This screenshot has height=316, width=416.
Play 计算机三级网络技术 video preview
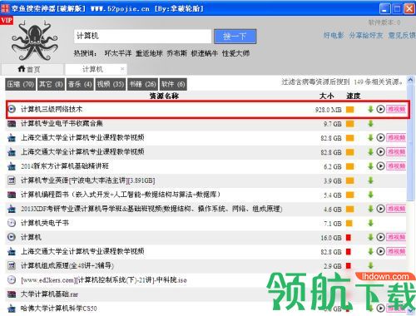coord(380,109)
